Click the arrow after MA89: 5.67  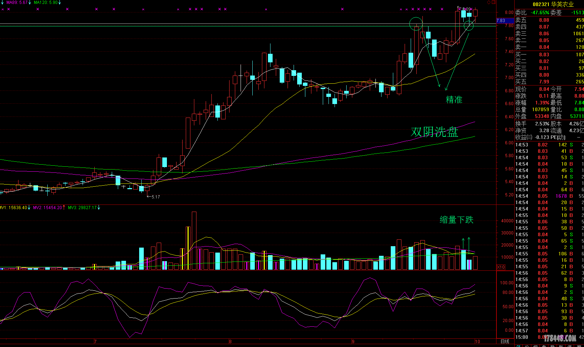[x=30, y=2]
